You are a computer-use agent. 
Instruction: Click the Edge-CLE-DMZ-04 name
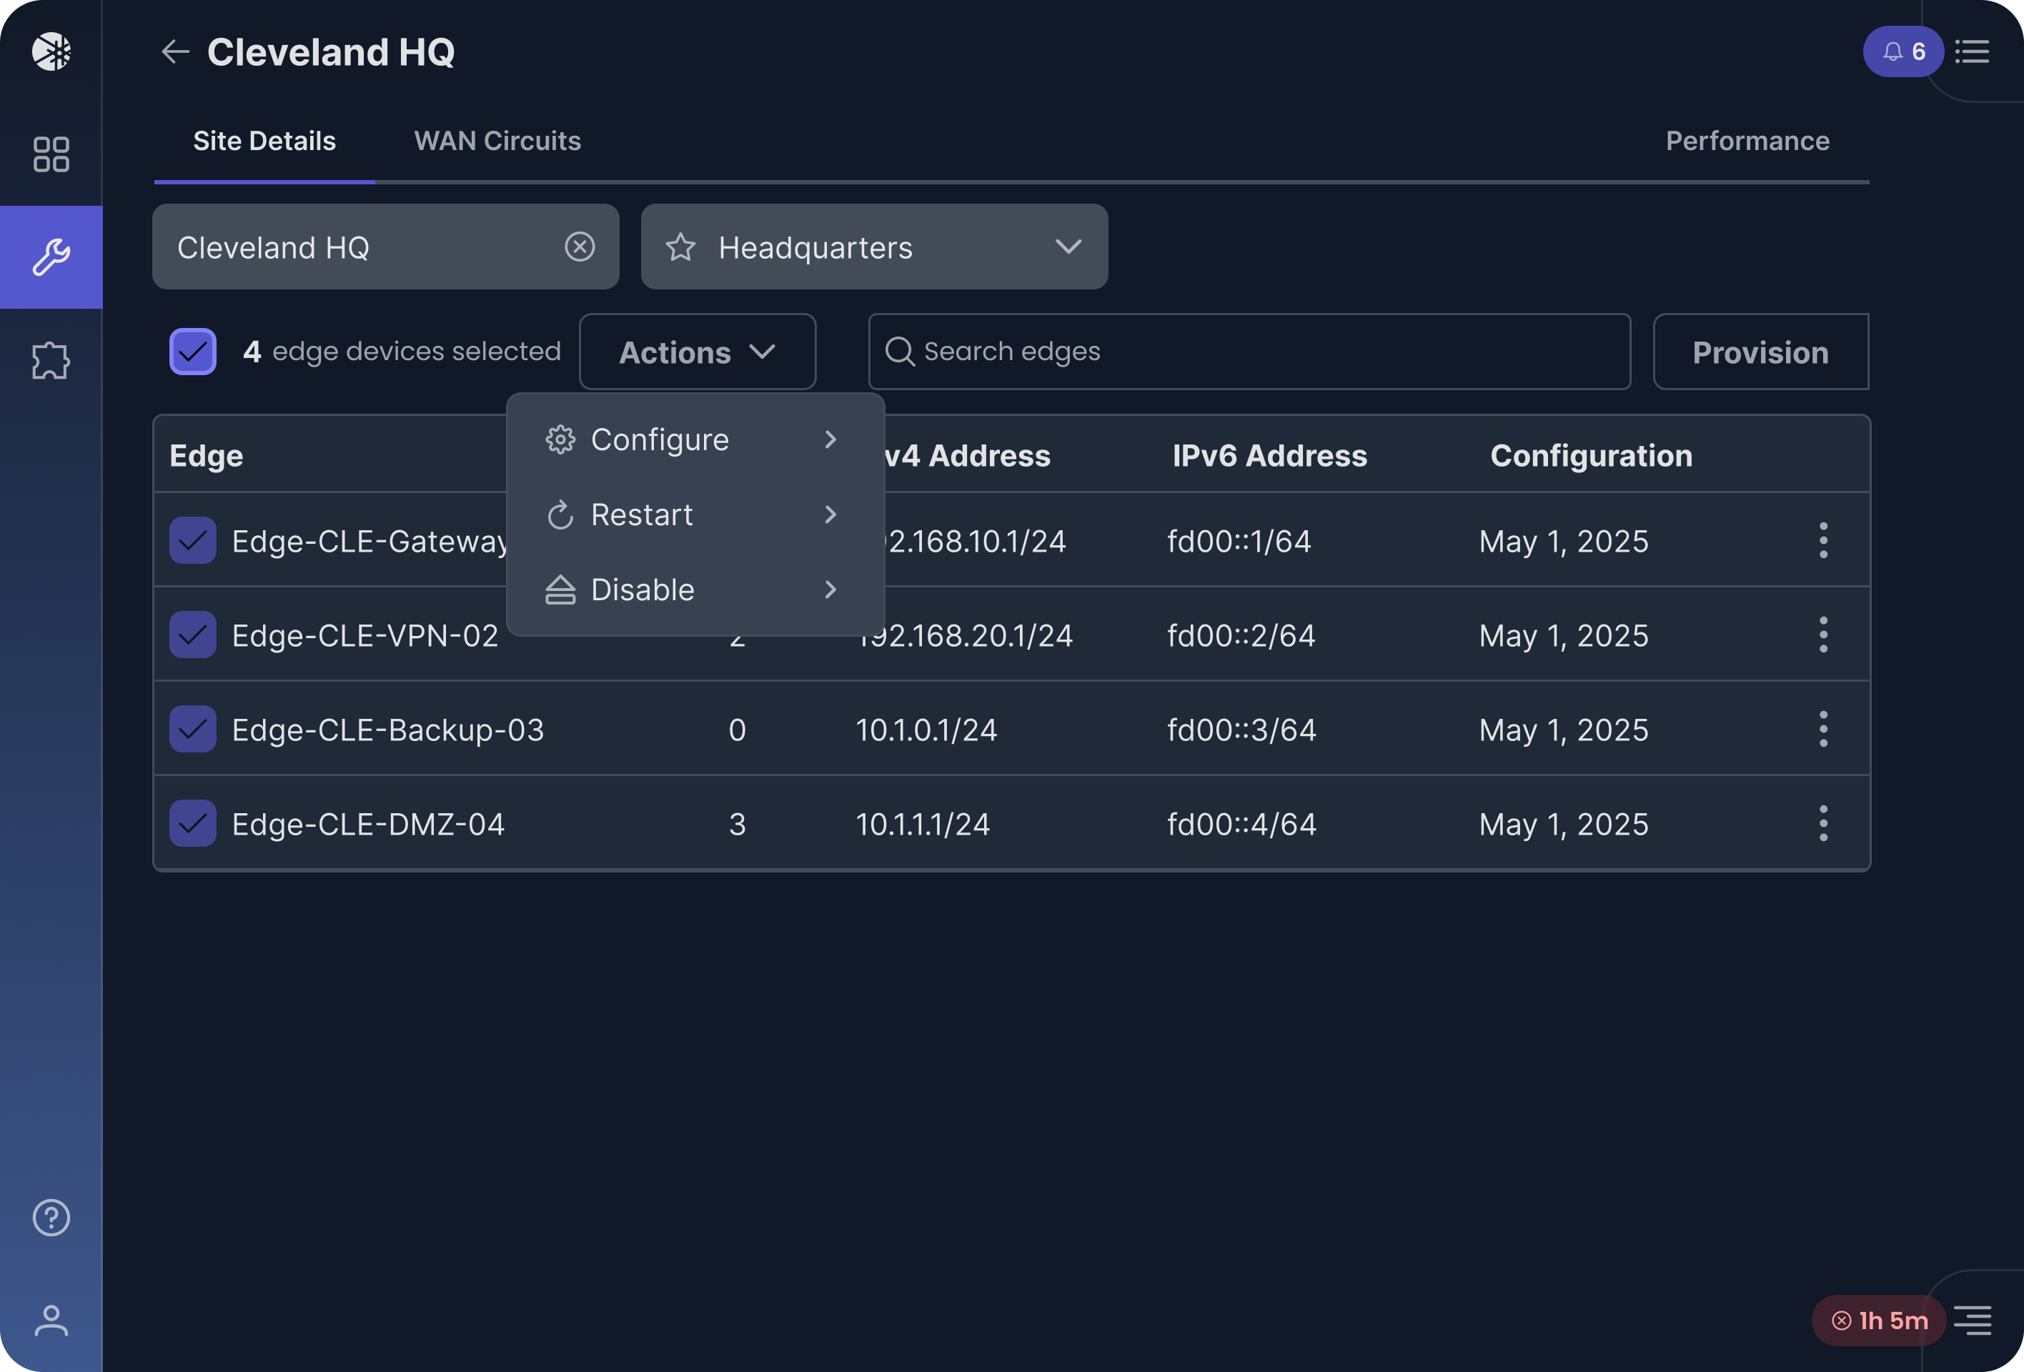367,823
